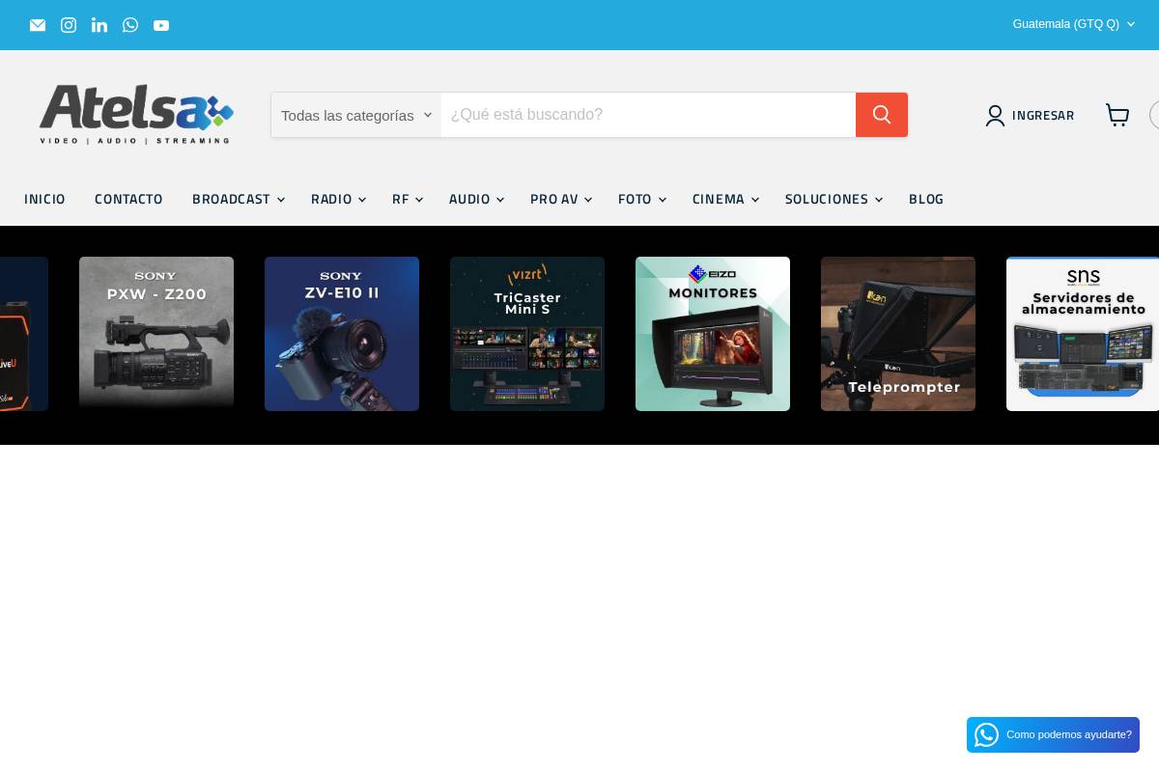Select the BLOG menu item

(926, 199)
